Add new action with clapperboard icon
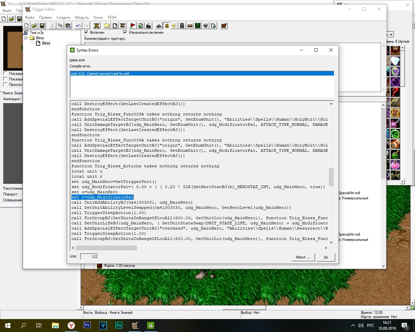415x332 pixels. [148, 26]
